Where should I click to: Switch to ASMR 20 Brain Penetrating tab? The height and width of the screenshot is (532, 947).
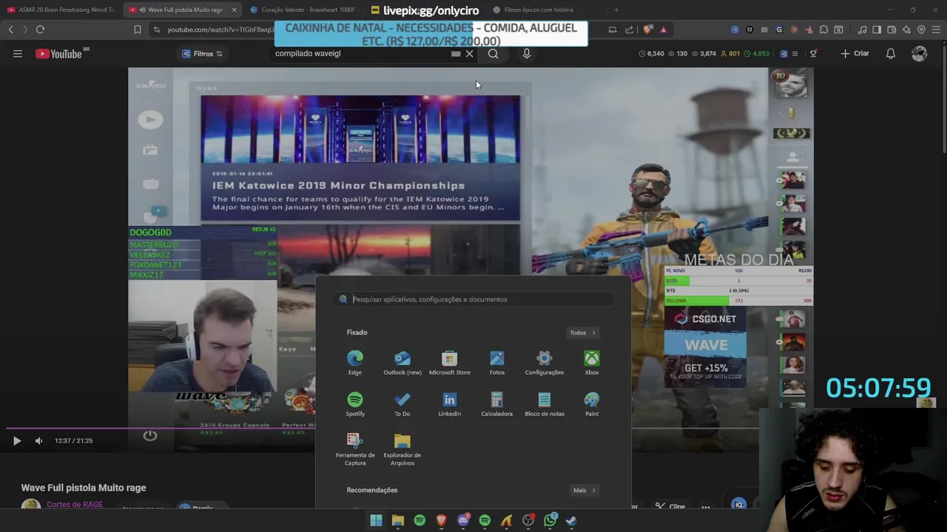(x=61, y=10)
